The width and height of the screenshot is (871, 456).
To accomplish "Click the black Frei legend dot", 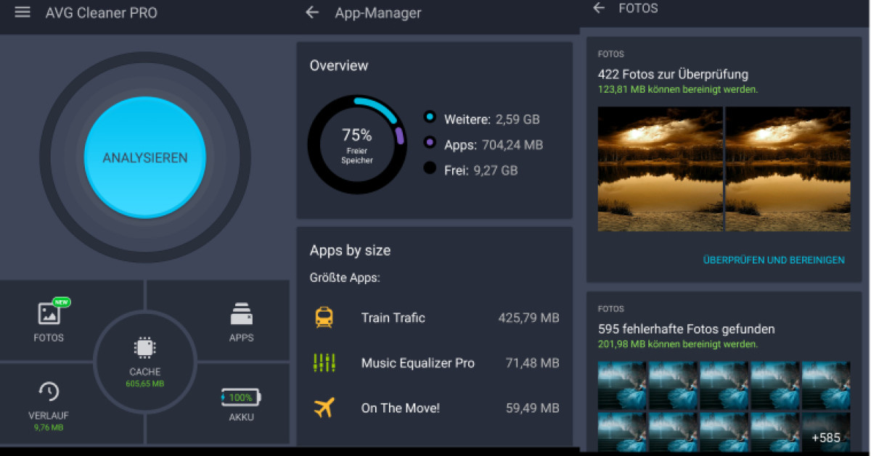I will pyautogui.click(x=430, y=168).
